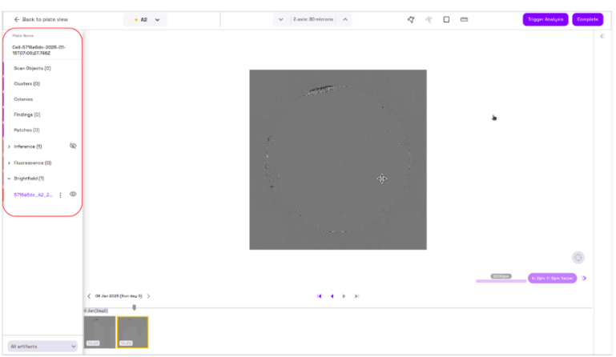Screen dimensions: 616x357
Task: Click the measurement ruler tool icon
Action: point(464,19)
